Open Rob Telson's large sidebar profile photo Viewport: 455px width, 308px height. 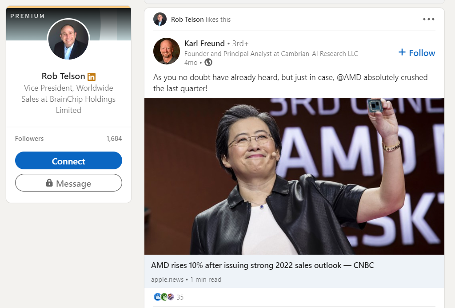(x=68, y=39)
